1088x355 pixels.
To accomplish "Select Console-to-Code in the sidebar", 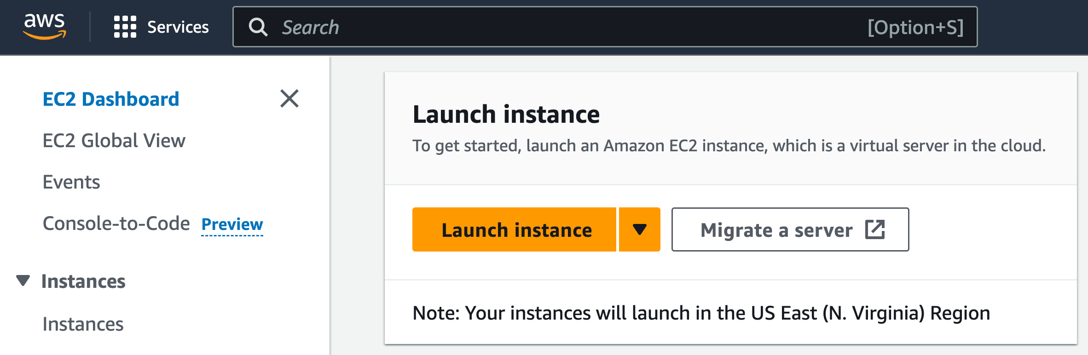I will pyautogui.click(x=116, y=223).
